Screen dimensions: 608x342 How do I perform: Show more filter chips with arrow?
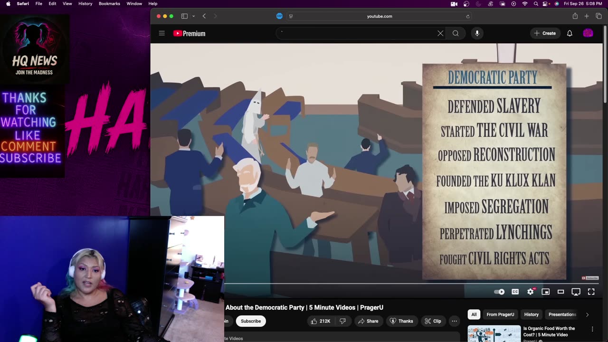pyautogui.click(x=587, y=314)
